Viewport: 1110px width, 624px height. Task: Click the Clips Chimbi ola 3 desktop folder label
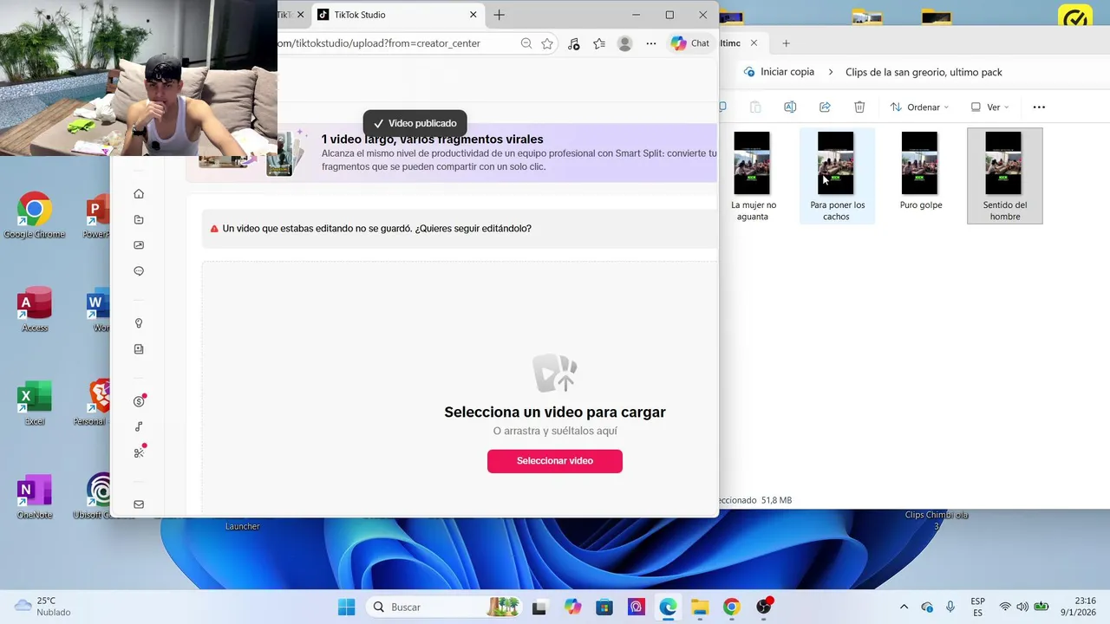937,520
